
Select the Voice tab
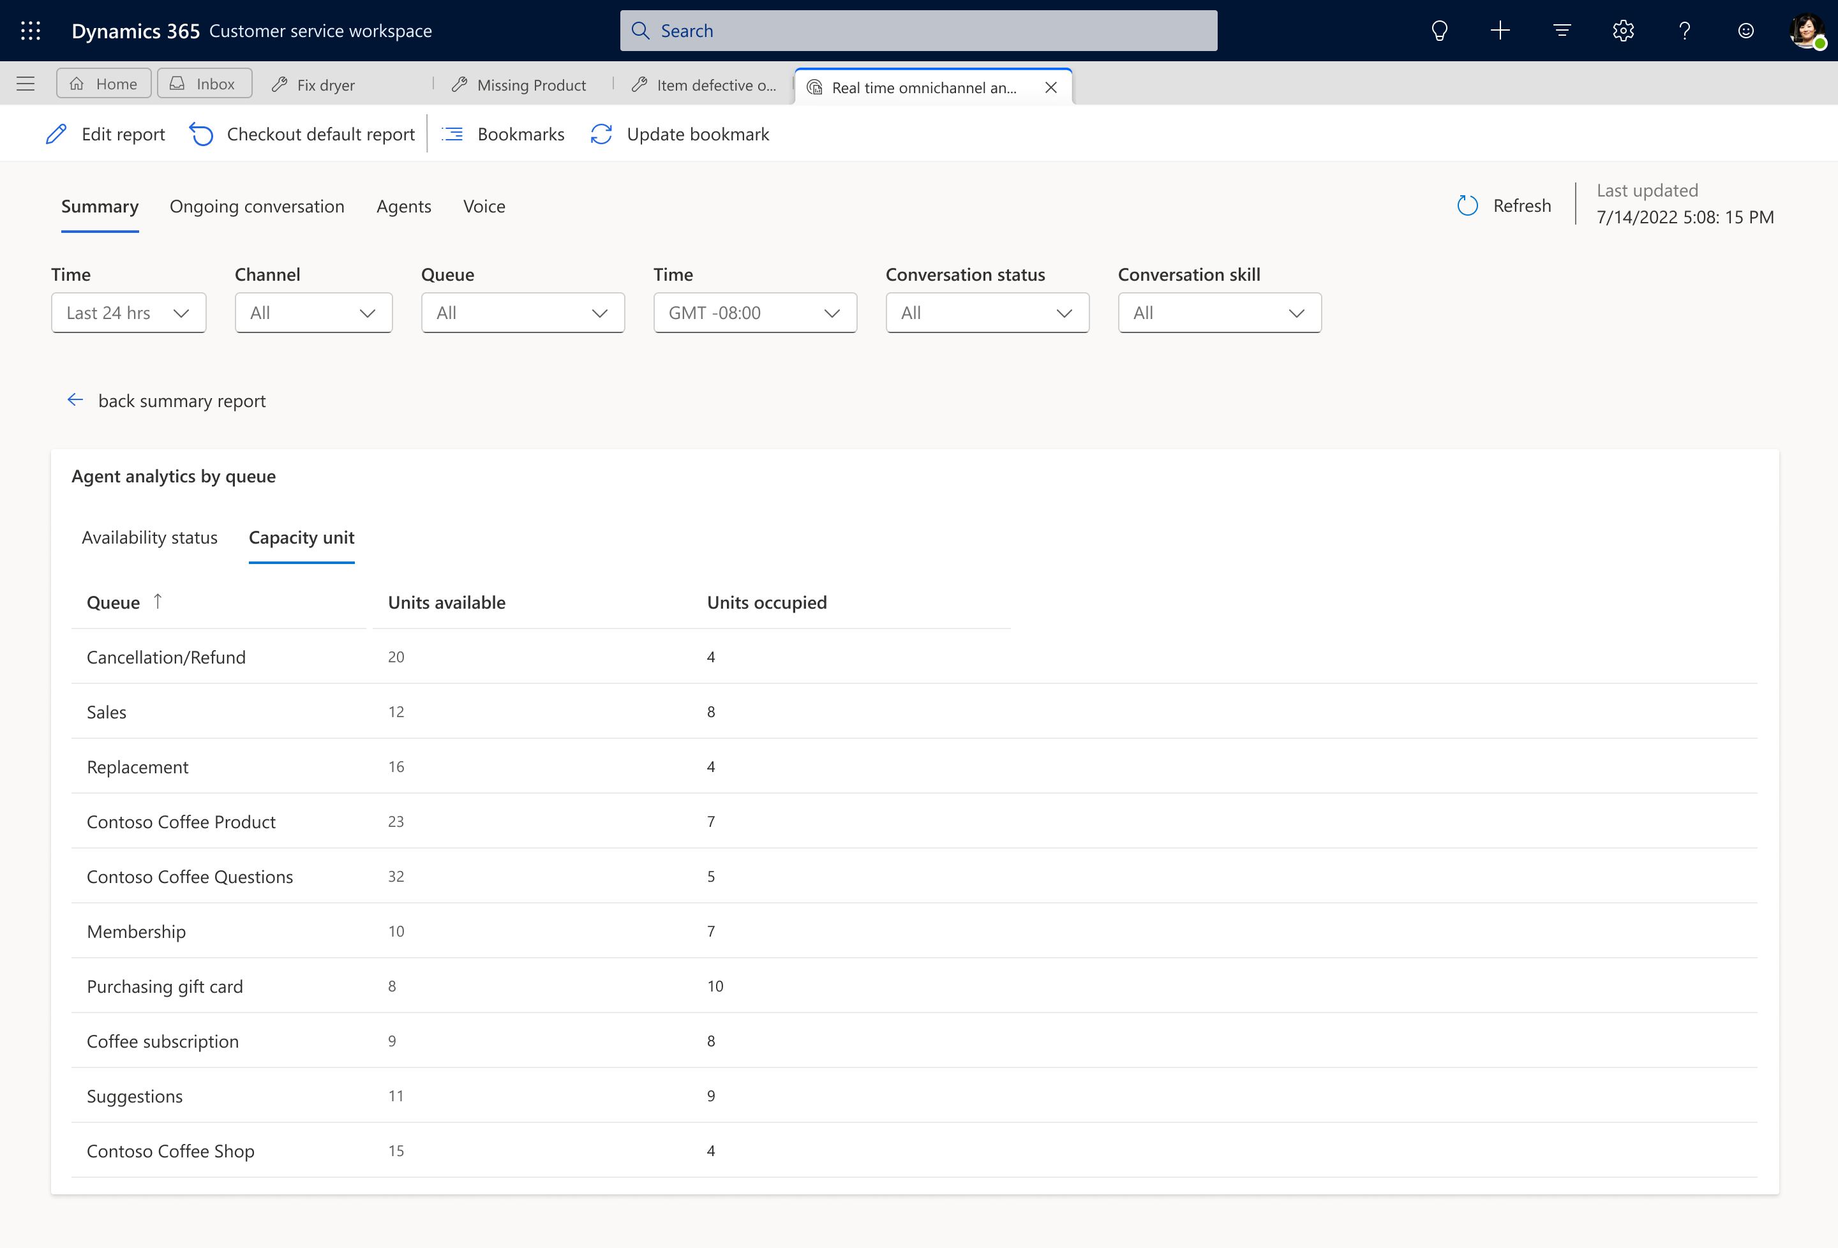[484, 205]
